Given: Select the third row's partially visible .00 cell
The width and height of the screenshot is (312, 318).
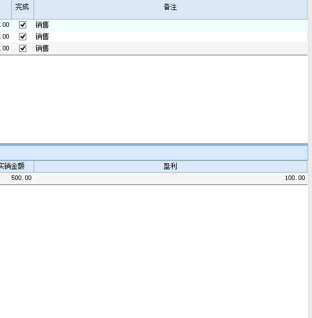Looking at the screenshot, I should click(6, 49).
